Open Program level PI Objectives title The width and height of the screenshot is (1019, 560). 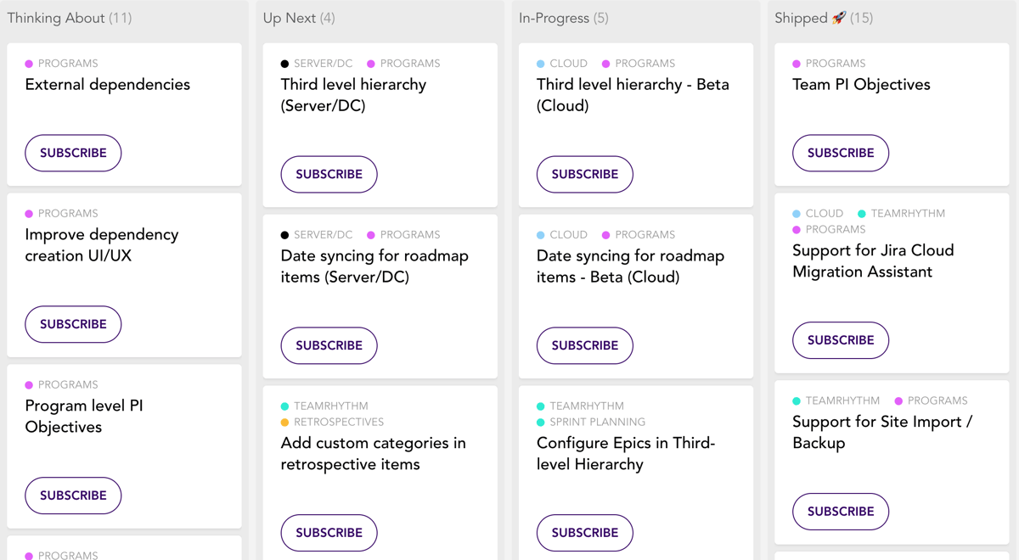click(84, 417)
